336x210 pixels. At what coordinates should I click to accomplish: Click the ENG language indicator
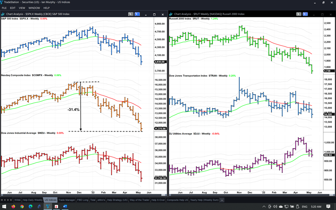pyautogui.click(x=305, y=207)
